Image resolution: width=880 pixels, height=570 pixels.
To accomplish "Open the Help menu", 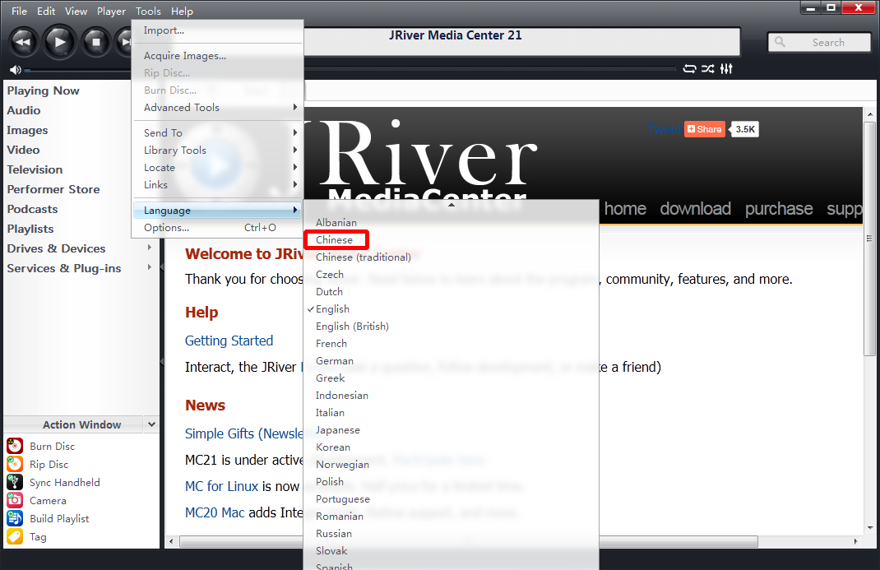I will (182, 12).
